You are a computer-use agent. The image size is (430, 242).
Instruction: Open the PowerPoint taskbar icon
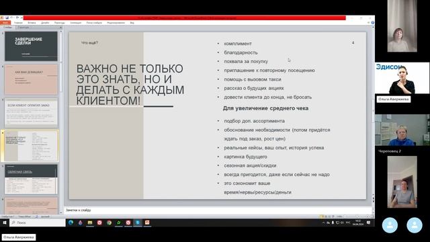click(x=147, y=223)
